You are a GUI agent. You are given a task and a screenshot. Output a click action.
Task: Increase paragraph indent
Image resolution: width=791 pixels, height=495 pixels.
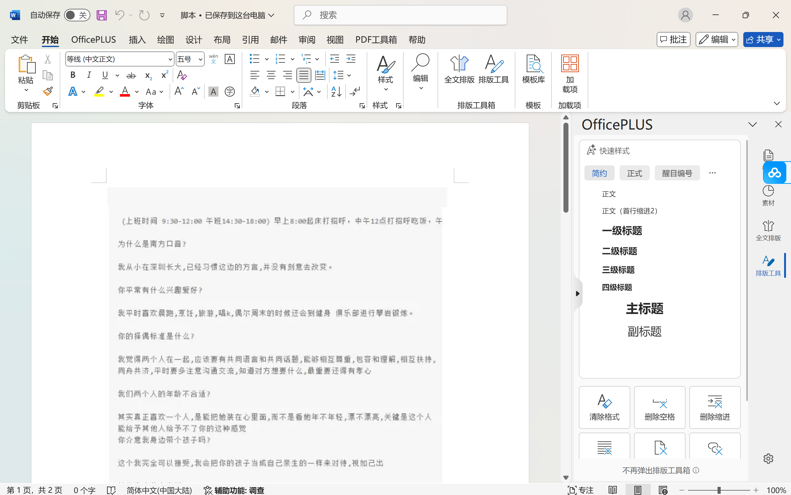(x=351, y=59)
